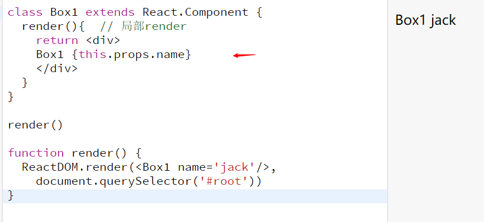The height and width of the screenshot is (222, 484).
Task: Click the 'return <div>' line
Action: 78,41
